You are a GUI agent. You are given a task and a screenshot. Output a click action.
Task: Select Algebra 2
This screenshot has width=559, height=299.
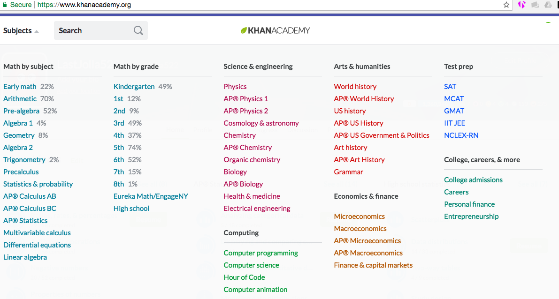tap(18, 147)
